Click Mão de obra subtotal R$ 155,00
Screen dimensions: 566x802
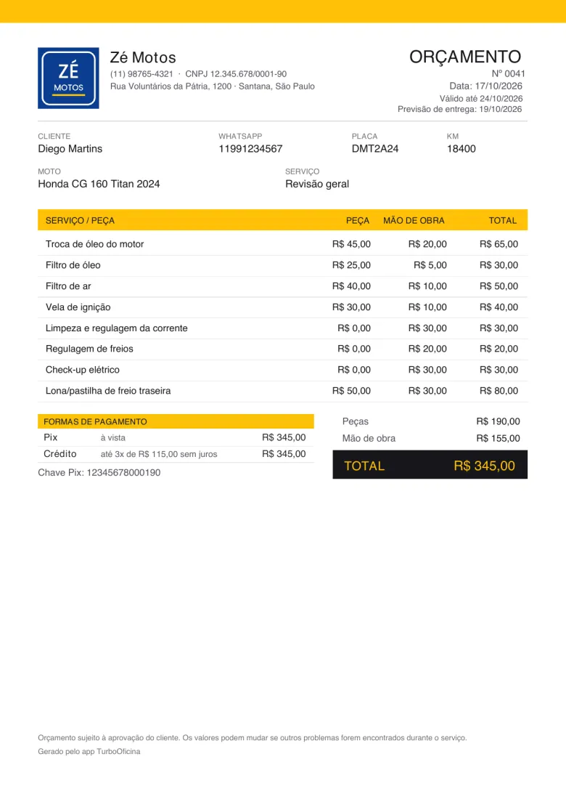click(498, 438)
